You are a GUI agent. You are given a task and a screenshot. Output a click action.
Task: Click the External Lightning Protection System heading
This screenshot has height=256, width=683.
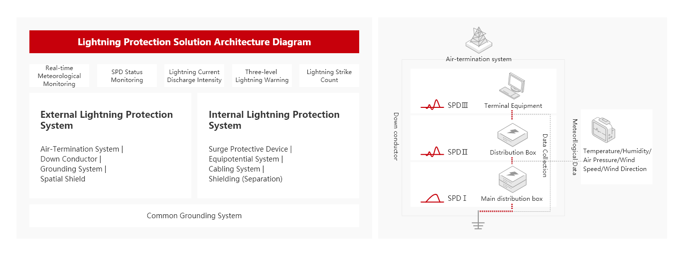tap(107, 120)
